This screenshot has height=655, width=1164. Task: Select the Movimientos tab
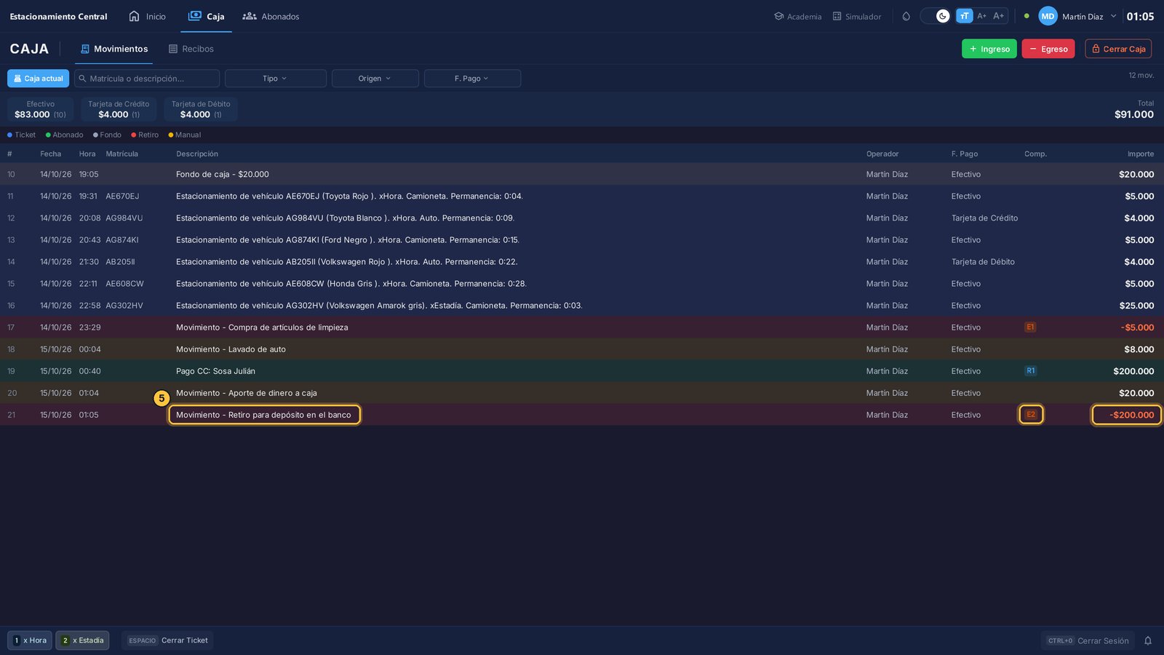click(x=114, y=49)
